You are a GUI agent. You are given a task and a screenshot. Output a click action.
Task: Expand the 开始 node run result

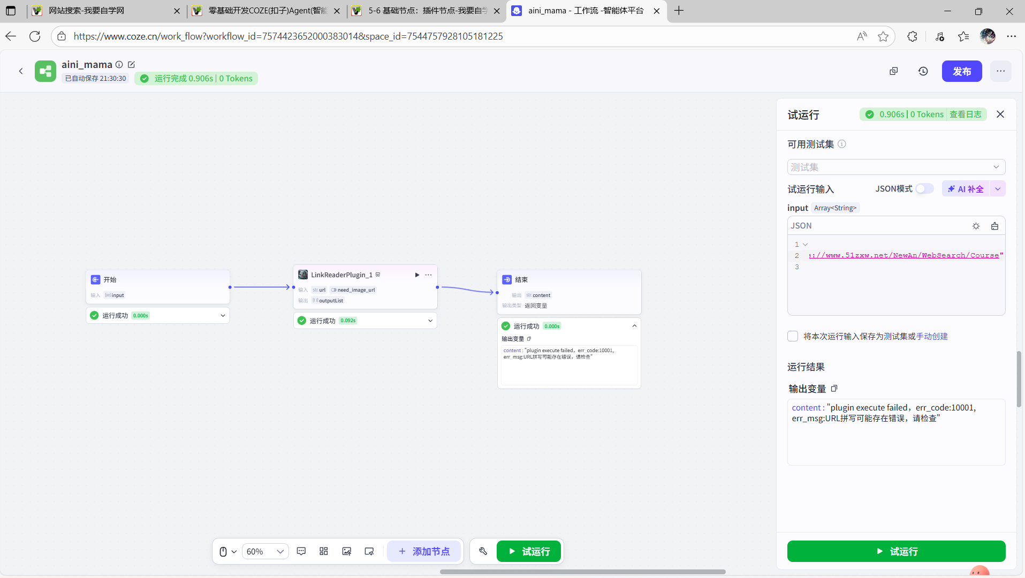(223, 316)
